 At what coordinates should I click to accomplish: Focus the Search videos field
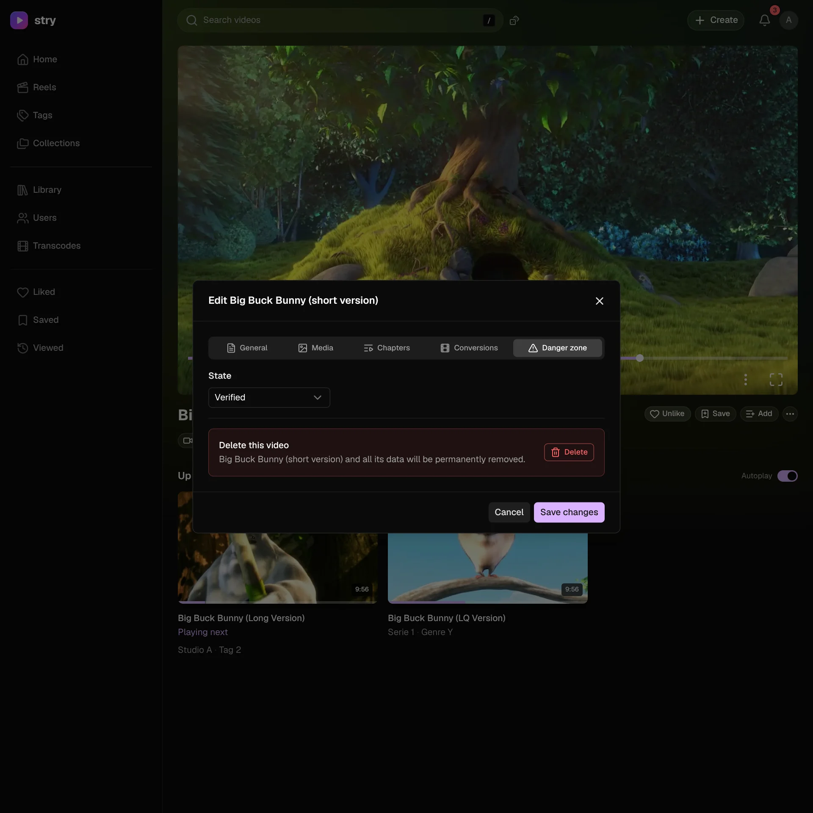(x=340, y=20)
